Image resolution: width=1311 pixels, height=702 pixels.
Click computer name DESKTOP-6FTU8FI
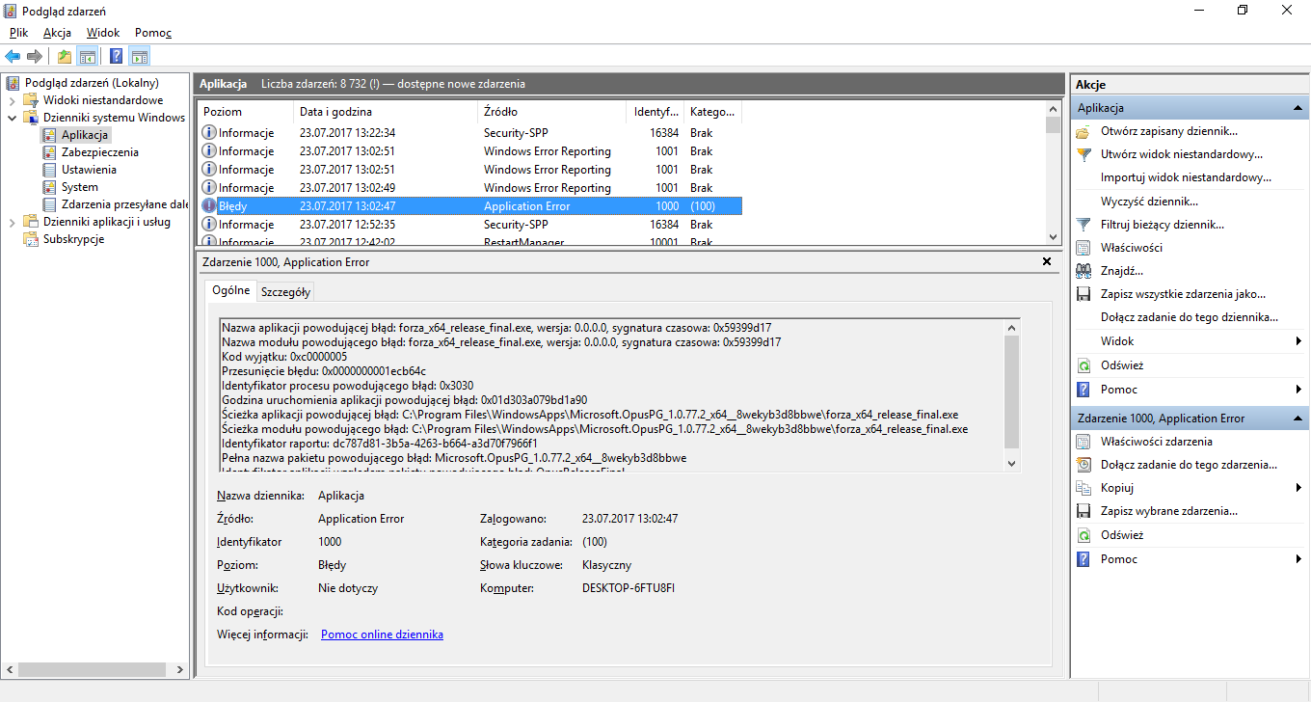click(629, 588)
